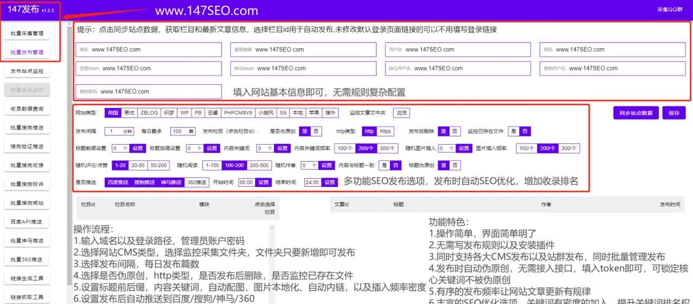Select 200-500 for 随机阅读
This screenshot has height=304, width=693.
click(259, 165)
